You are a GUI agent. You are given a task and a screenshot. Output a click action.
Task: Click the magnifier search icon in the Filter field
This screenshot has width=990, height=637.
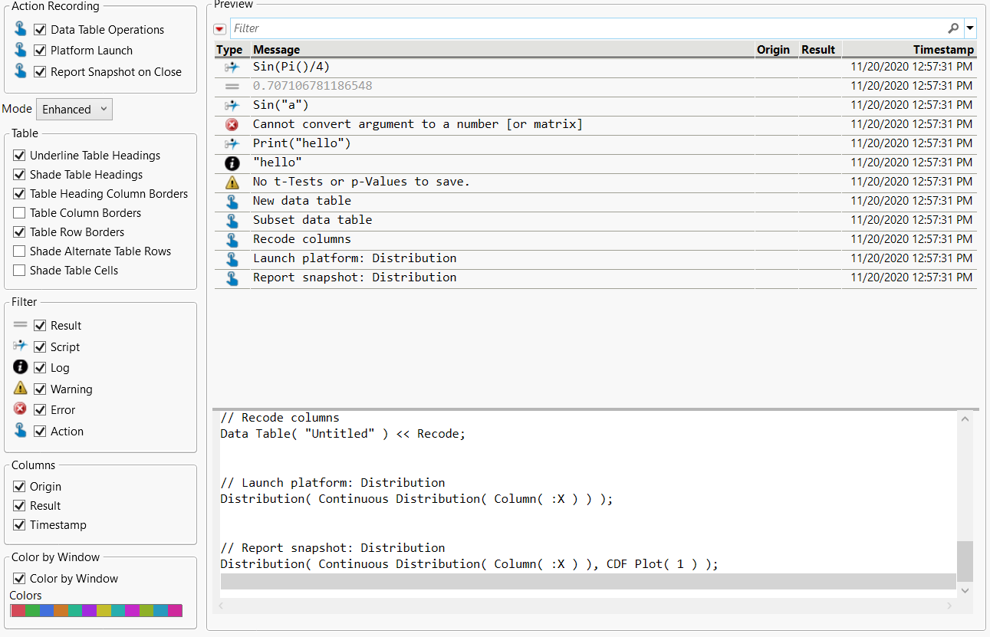click(953, 28)
